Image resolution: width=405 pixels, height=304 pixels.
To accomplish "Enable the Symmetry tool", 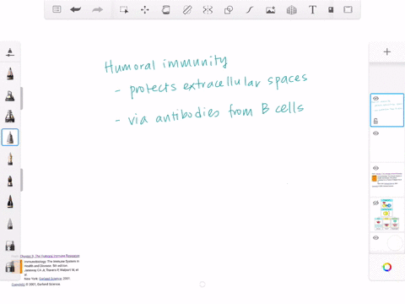I will [208, 10].
